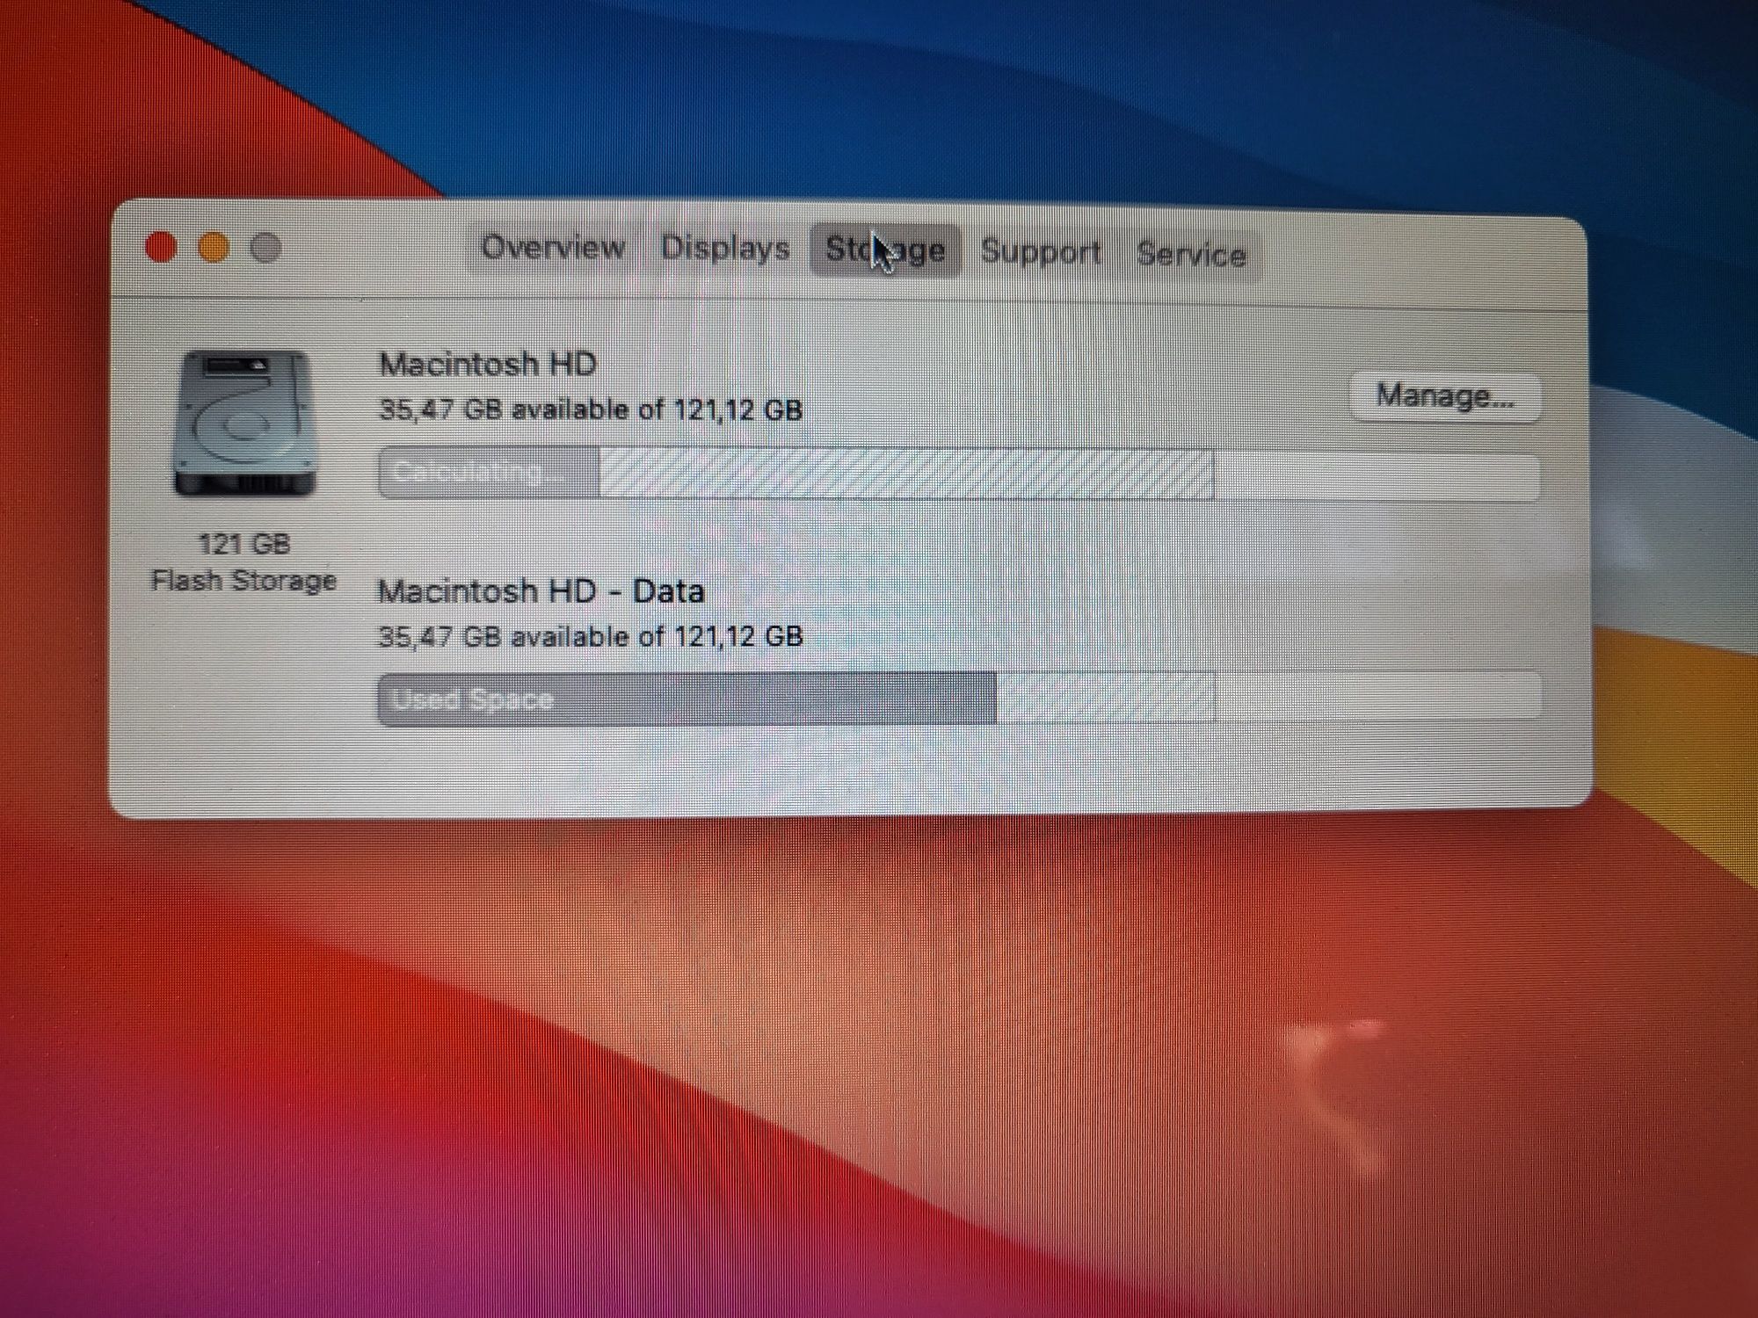Click the gray zoom window button

tap(265, 249)
